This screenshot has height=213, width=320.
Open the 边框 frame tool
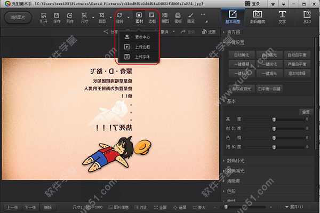[x=152, y=18]
